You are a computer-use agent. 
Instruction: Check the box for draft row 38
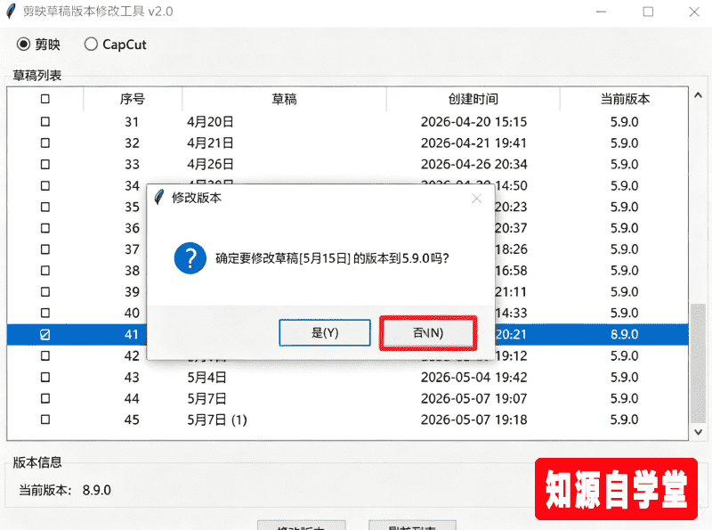(45, 271)
